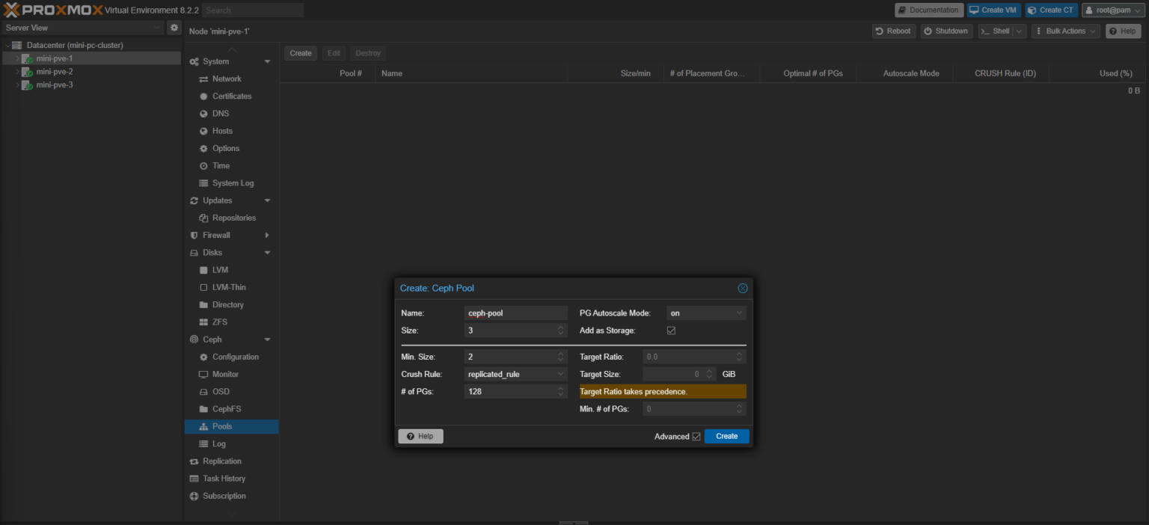Toggle the Advanced options checkbox

coord(695,436)
